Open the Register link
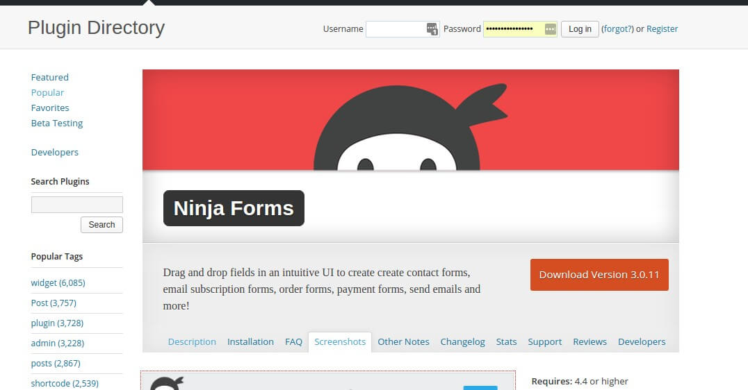The height and width of the screenshot is (390, 748). coord(662,29)
